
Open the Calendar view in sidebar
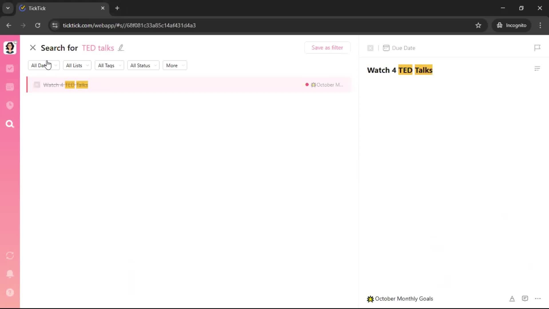tap(10, 87)
